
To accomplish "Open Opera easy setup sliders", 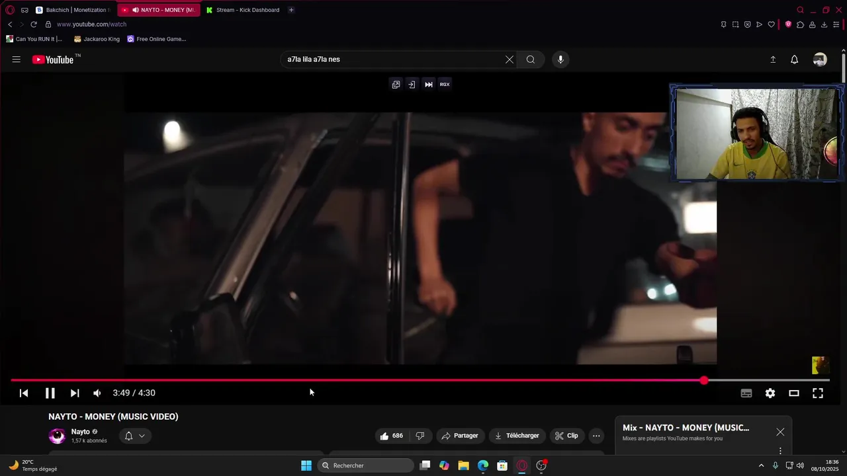I will coord(836,24).
